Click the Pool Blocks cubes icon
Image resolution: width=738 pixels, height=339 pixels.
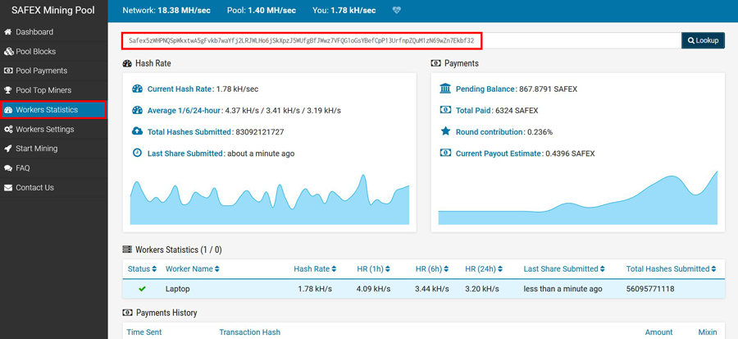pyautogui.click(x=8, y=52)
